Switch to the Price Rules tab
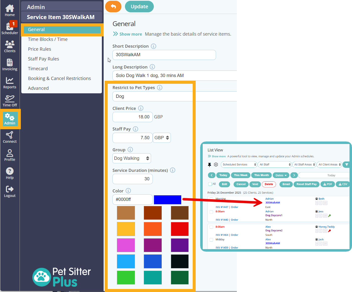This screenshot has width=352, height=292. coord(39,49)
